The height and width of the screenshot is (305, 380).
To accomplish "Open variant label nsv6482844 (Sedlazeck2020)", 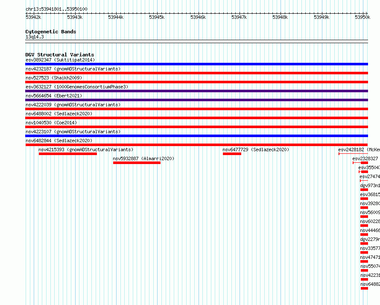I will pos(59,141).
